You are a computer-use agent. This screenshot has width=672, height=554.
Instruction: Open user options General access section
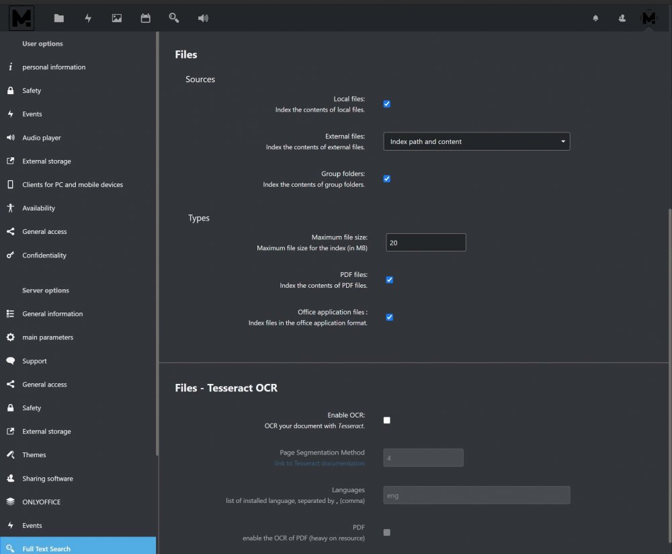78,231
